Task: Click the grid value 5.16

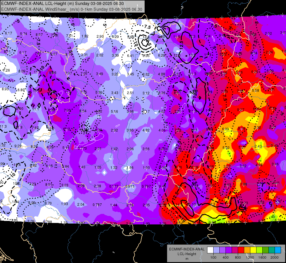Action: (114, 112)
